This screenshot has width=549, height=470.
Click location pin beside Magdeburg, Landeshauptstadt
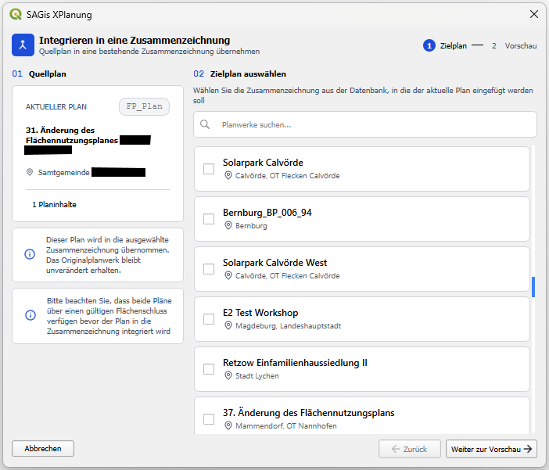pos(228,325)
